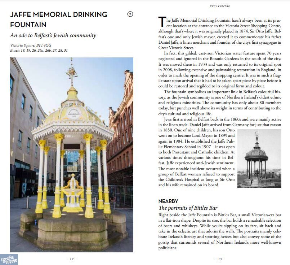
Task: Open the large colour photo of the fountain
Action: coord(72,155)
